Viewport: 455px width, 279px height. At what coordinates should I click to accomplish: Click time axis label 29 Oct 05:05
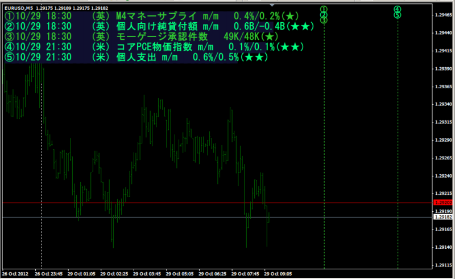[x=180, y=274]
